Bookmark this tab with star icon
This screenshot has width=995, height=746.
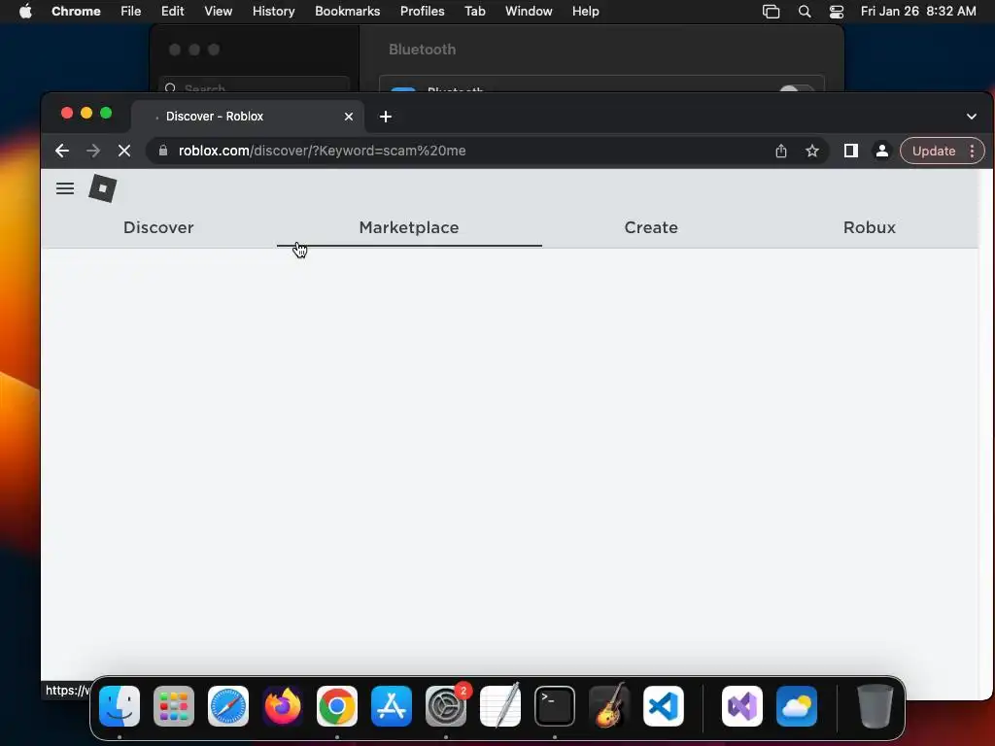(x=812, y=151)
